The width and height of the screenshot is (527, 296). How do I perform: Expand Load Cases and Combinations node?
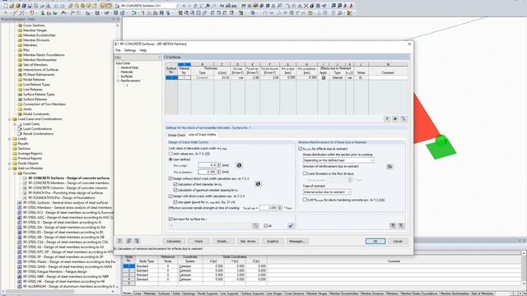tap(10, 119)
